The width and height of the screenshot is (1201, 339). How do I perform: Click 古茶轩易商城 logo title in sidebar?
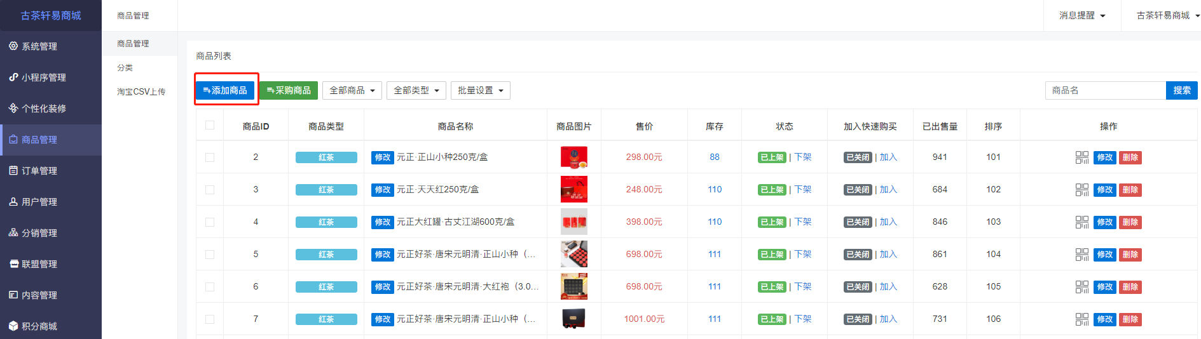[x=51, y=15]
